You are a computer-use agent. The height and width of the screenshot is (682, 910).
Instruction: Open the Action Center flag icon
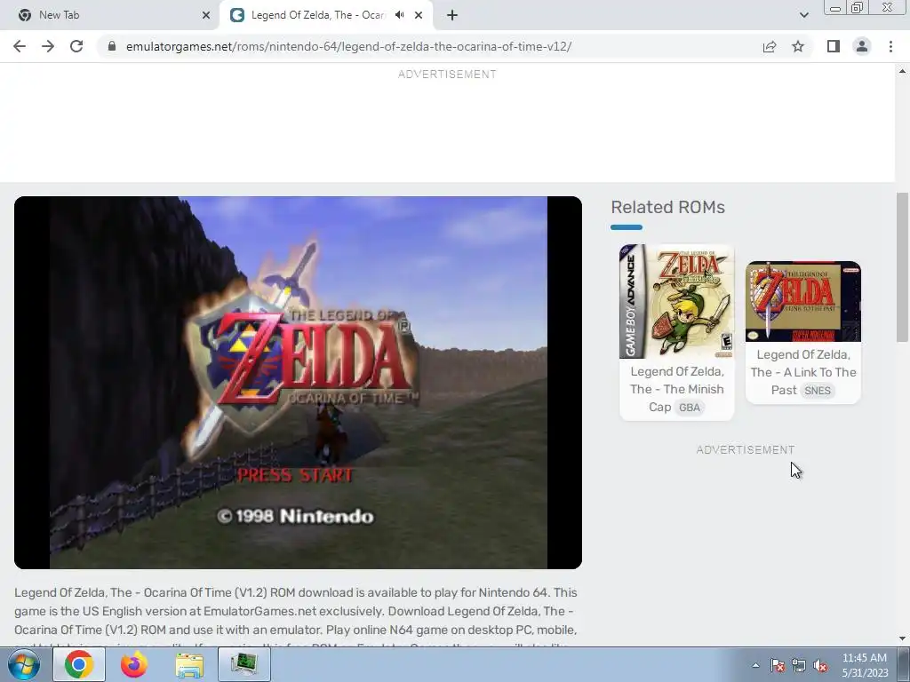click(778, 665)
